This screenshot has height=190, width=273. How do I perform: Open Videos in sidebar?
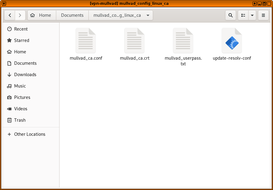coord(31,109)
